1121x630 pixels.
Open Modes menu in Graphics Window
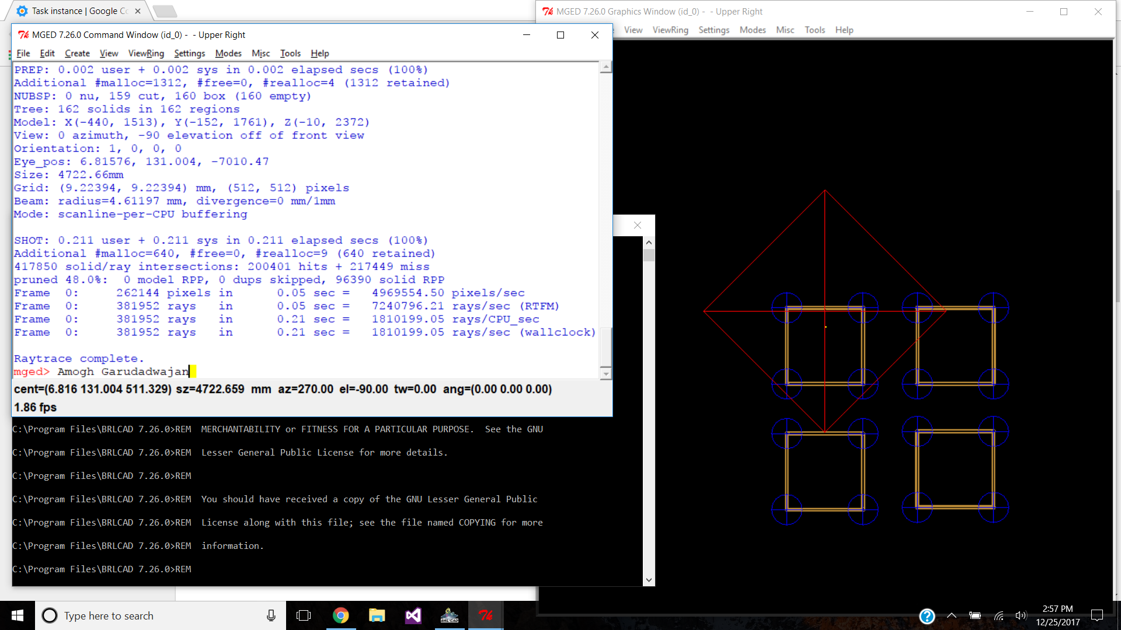coord(753,30)
